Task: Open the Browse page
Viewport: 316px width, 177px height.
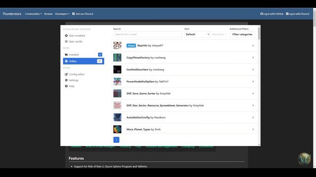Action: tap(48, 14)
